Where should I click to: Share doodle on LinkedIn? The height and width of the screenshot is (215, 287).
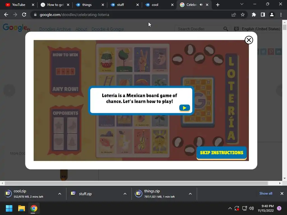click(x=278, y=52)
